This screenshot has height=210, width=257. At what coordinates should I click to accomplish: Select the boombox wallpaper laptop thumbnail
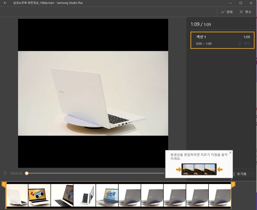(39, 195)
